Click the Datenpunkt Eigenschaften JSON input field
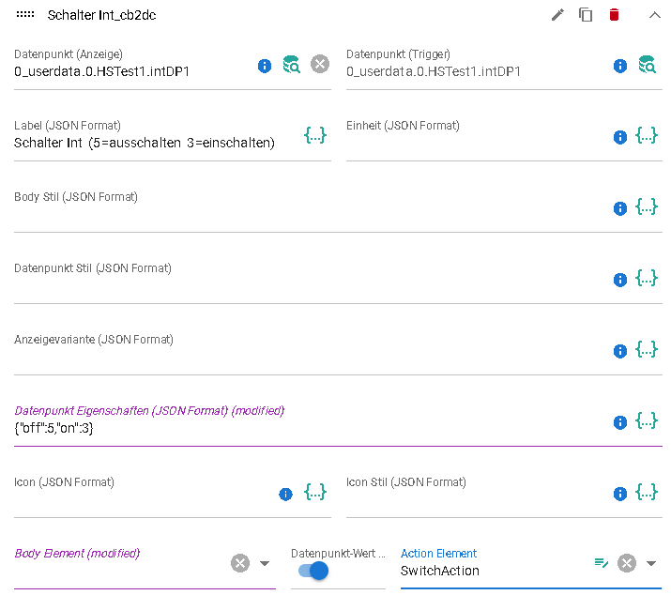671x595 pixels. pos(300,429)
